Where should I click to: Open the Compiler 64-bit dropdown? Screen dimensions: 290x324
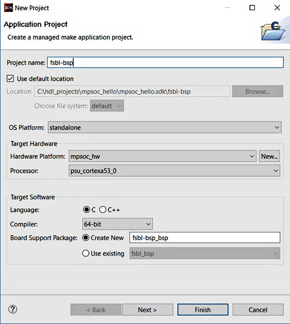(118, 224)
